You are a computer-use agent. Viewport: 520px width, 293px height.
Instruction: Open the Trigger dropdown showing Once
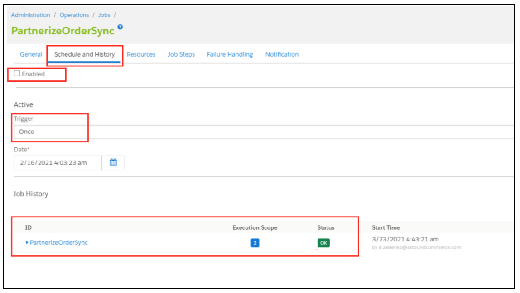[264, 132]
